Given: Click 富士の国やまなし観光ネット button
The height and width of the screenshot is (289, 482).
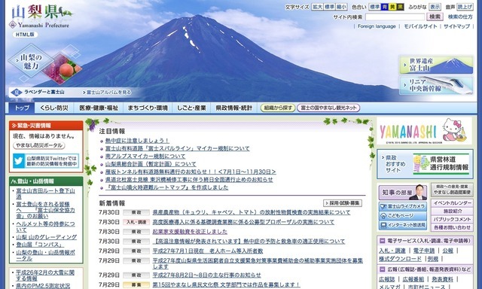Looking at the screenshot, I should point(328,108).
